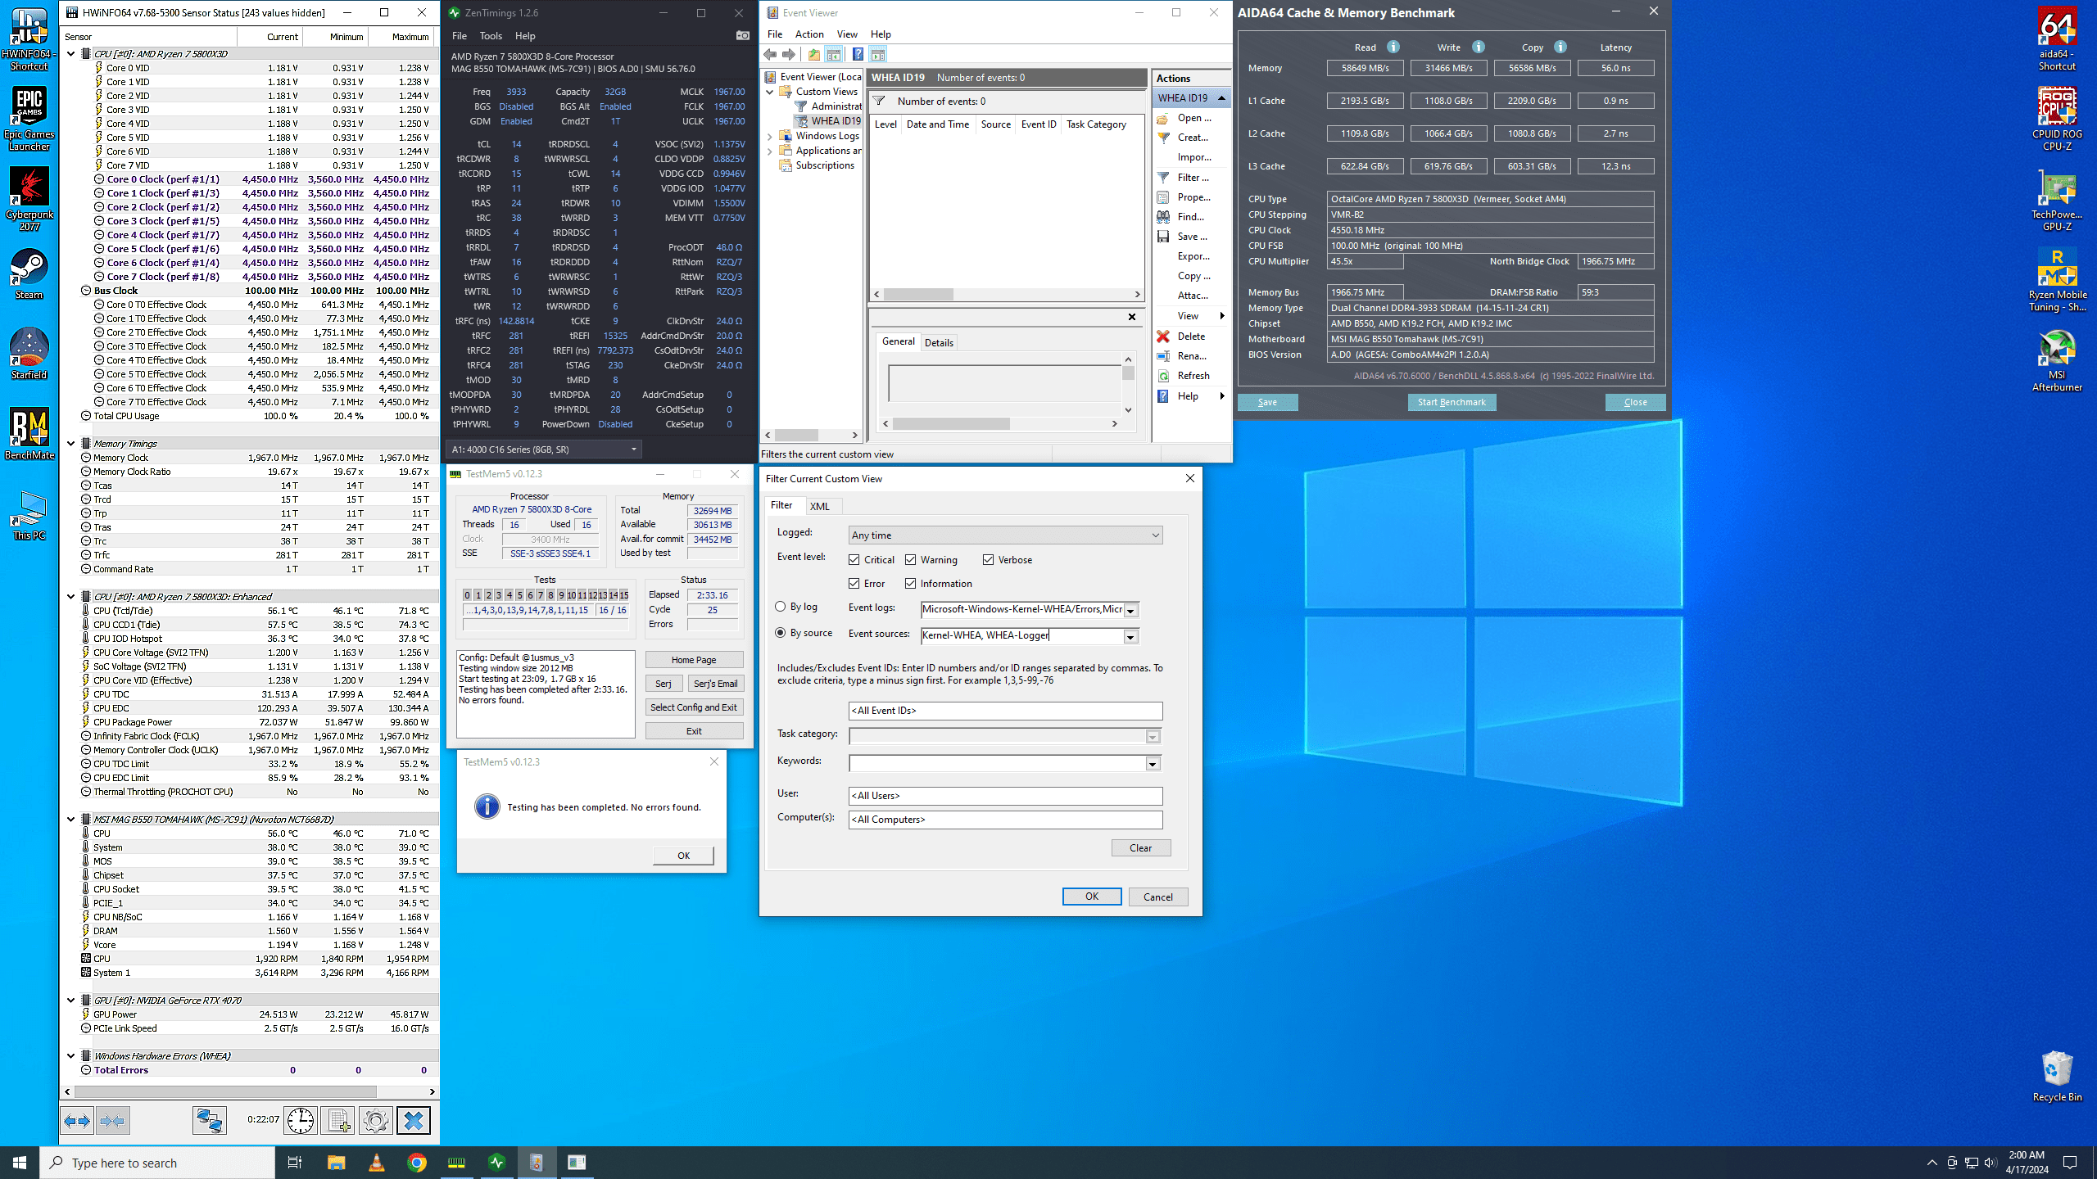Click Find in Event Viewer Actions
The height and width of the screenshot is (1179, 2097).
pyautogui.click(x=1190, y=217)
